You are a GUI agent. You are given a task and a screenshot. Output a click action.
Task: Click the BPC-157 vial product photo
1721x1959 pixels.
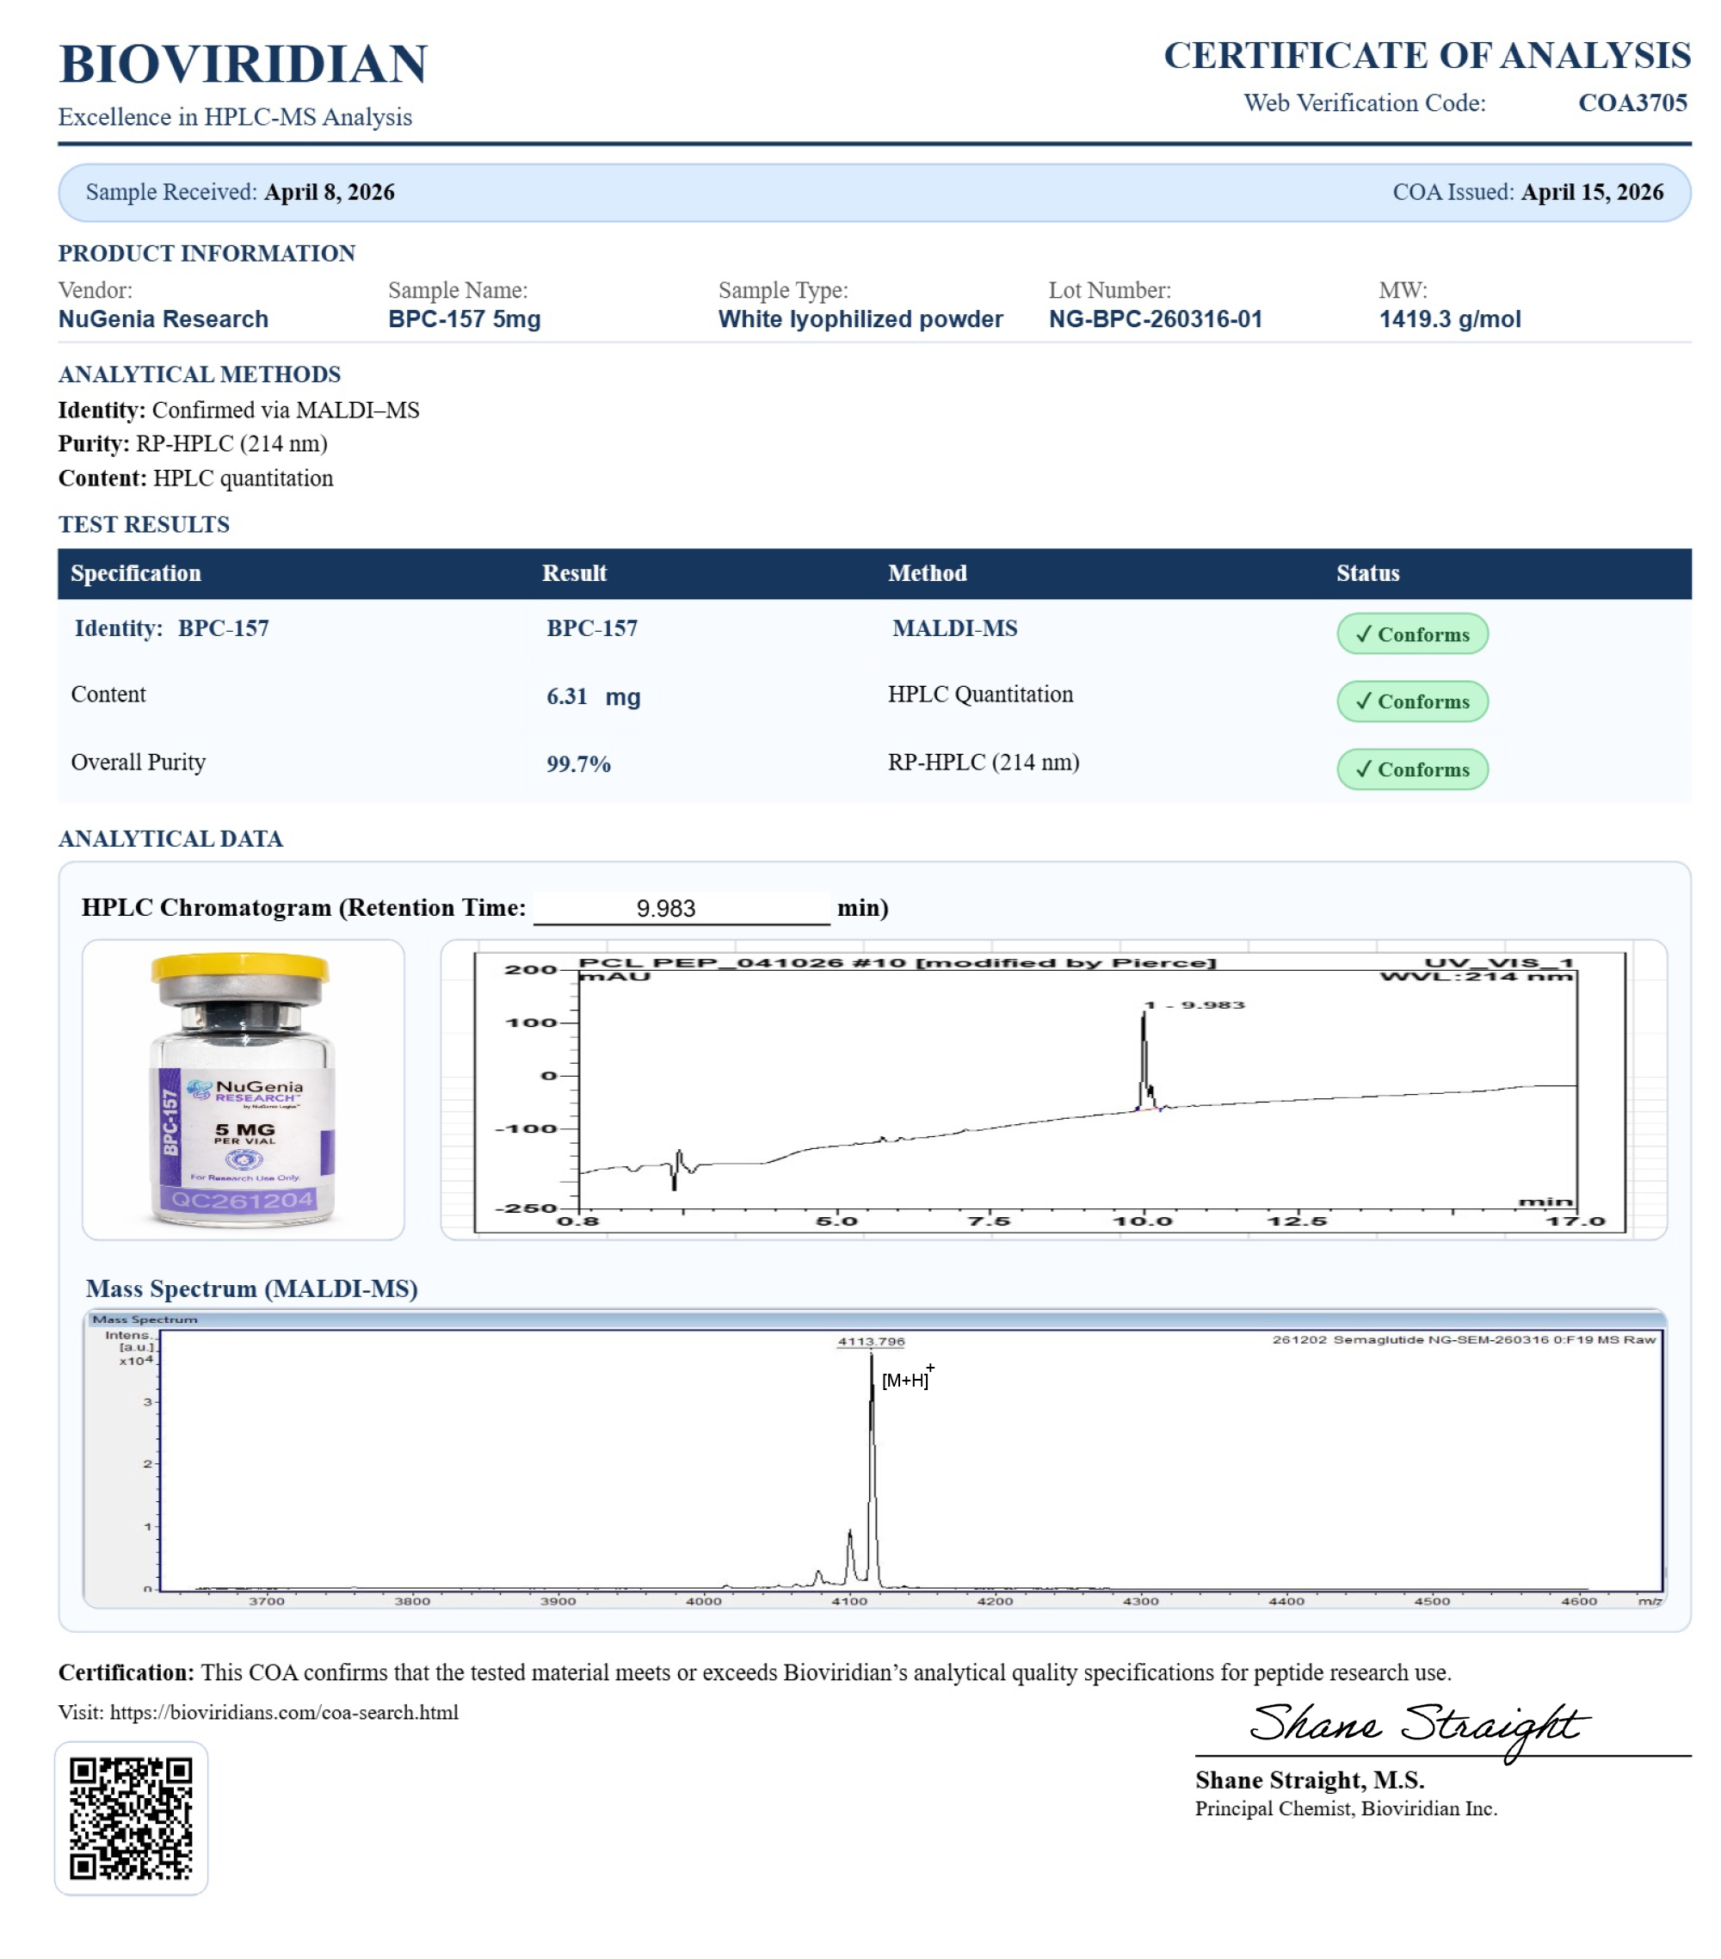243,1089
